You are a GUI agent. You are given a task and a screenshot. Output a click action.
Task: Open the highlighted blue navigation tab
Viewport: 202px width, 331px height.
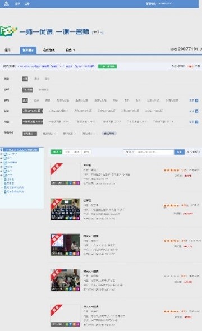[28, 50]
